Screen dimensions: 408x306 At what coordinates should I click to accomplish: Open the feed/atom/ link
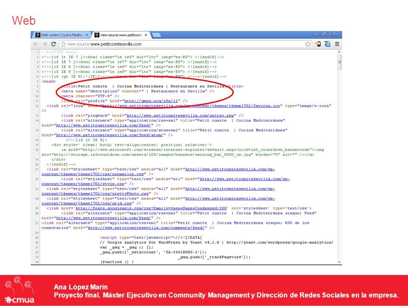pos(110,135)
